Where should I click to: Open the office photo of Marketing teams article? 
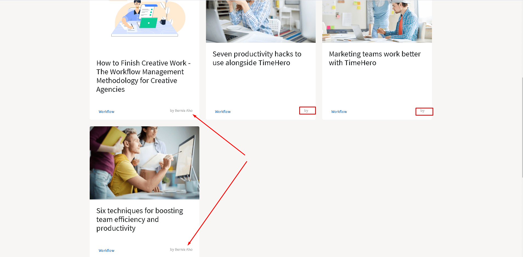pyautogui.click(x=377, y=21)
